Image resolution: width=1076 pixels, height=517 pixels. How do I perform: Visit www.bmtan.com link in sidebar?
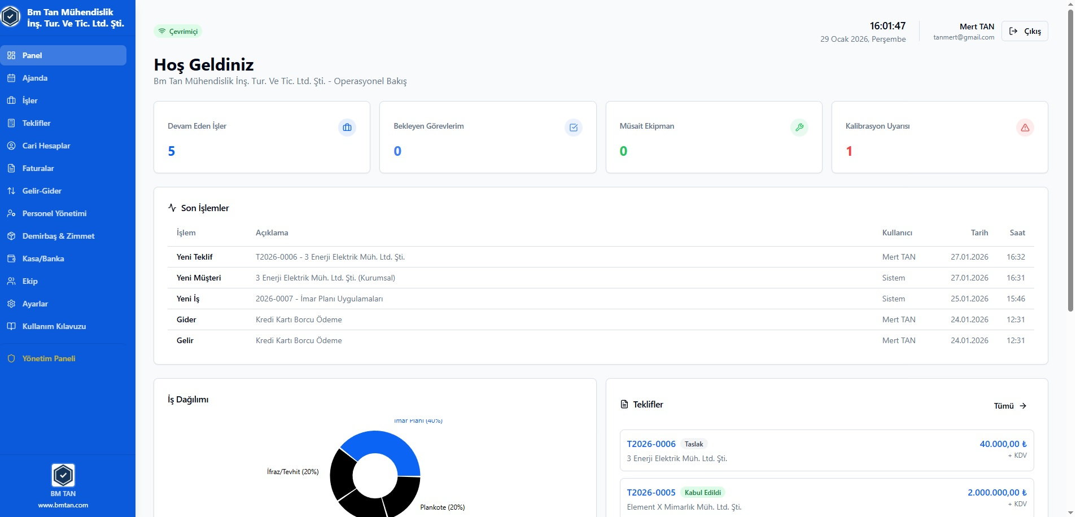point(63,505)
